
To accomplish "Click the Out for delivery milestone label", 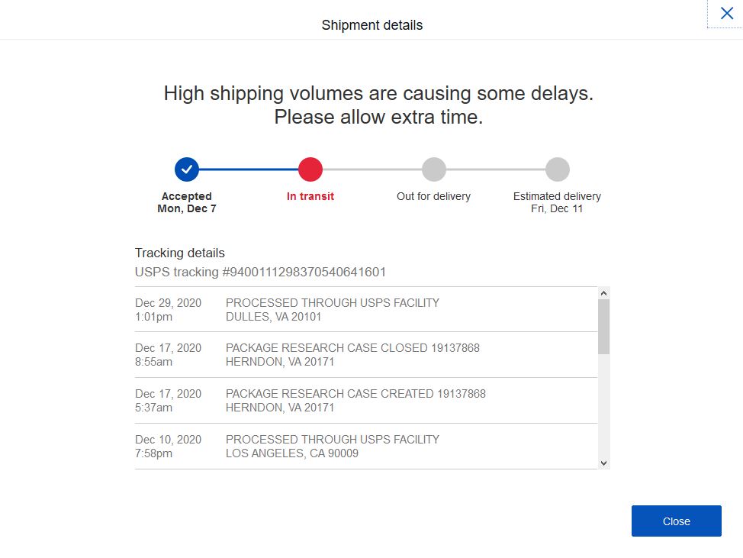I will pos(433,195).
